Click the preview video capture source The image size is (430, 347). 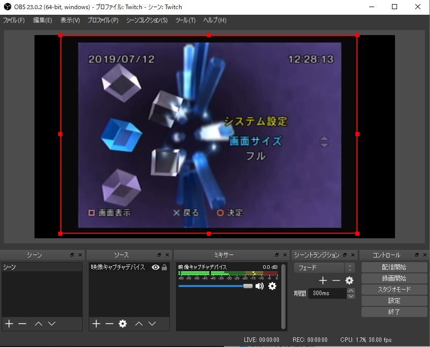coord(209,134)
